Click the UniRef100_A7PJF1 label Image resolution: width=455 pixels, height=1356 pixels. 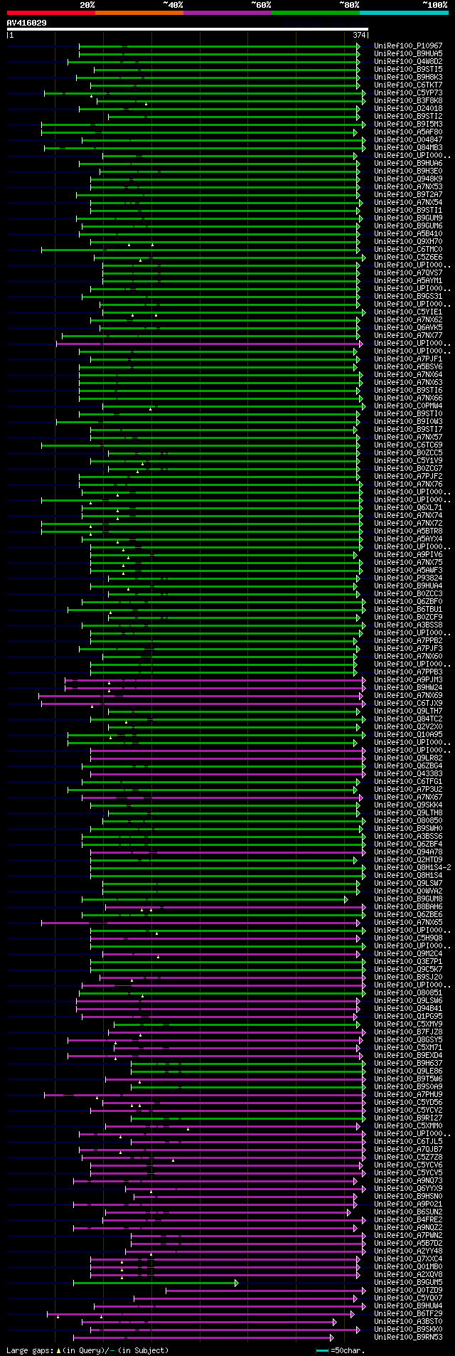click(408, 359)
